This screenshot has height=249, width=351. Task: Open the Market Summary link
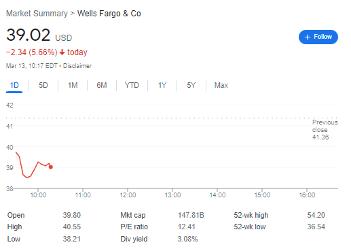[x=37, y=14]
